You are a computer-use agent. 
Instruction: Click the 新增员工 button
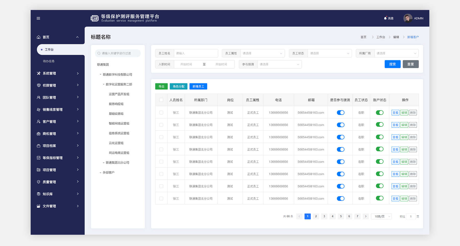[x=198, y=87]
